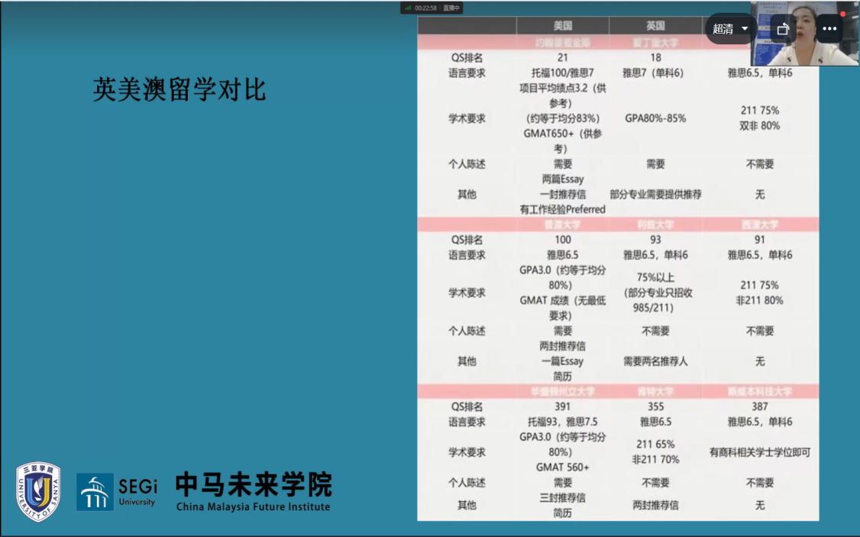This screenshot has height=537, width=860.
Task: Click the GMAT 560+ requirement text
Action: pyautogui.click(x=562, y=467)
